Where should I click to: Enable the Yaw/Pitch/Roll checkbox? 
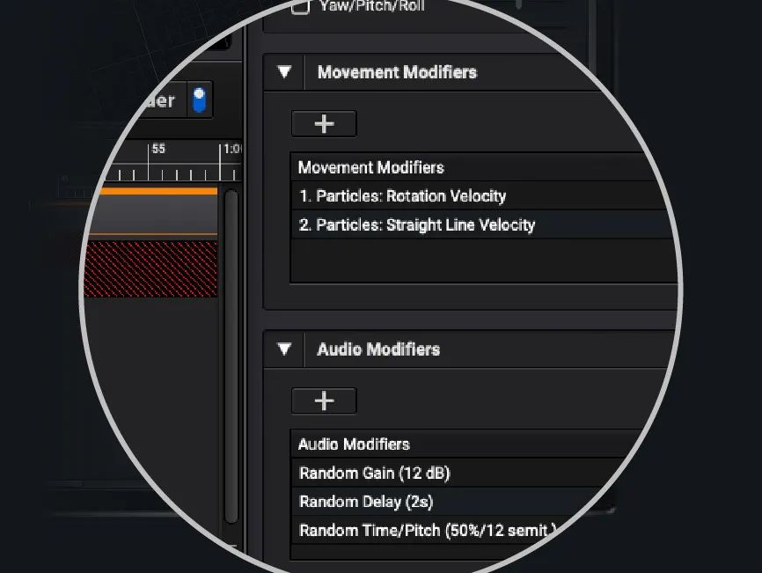[301, 7]
